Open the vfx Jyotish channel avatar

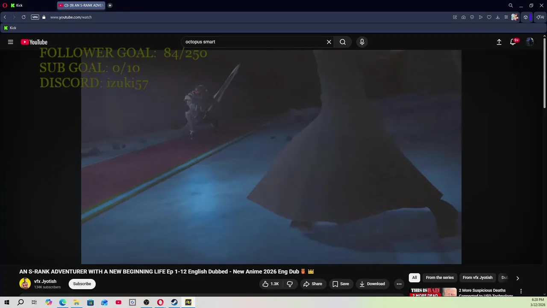coord(25,284)
